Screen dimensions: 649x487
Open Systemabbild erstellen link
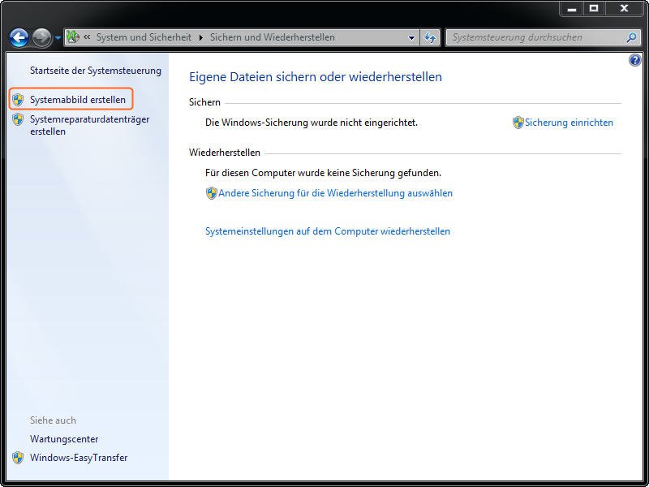click(78, 100)
